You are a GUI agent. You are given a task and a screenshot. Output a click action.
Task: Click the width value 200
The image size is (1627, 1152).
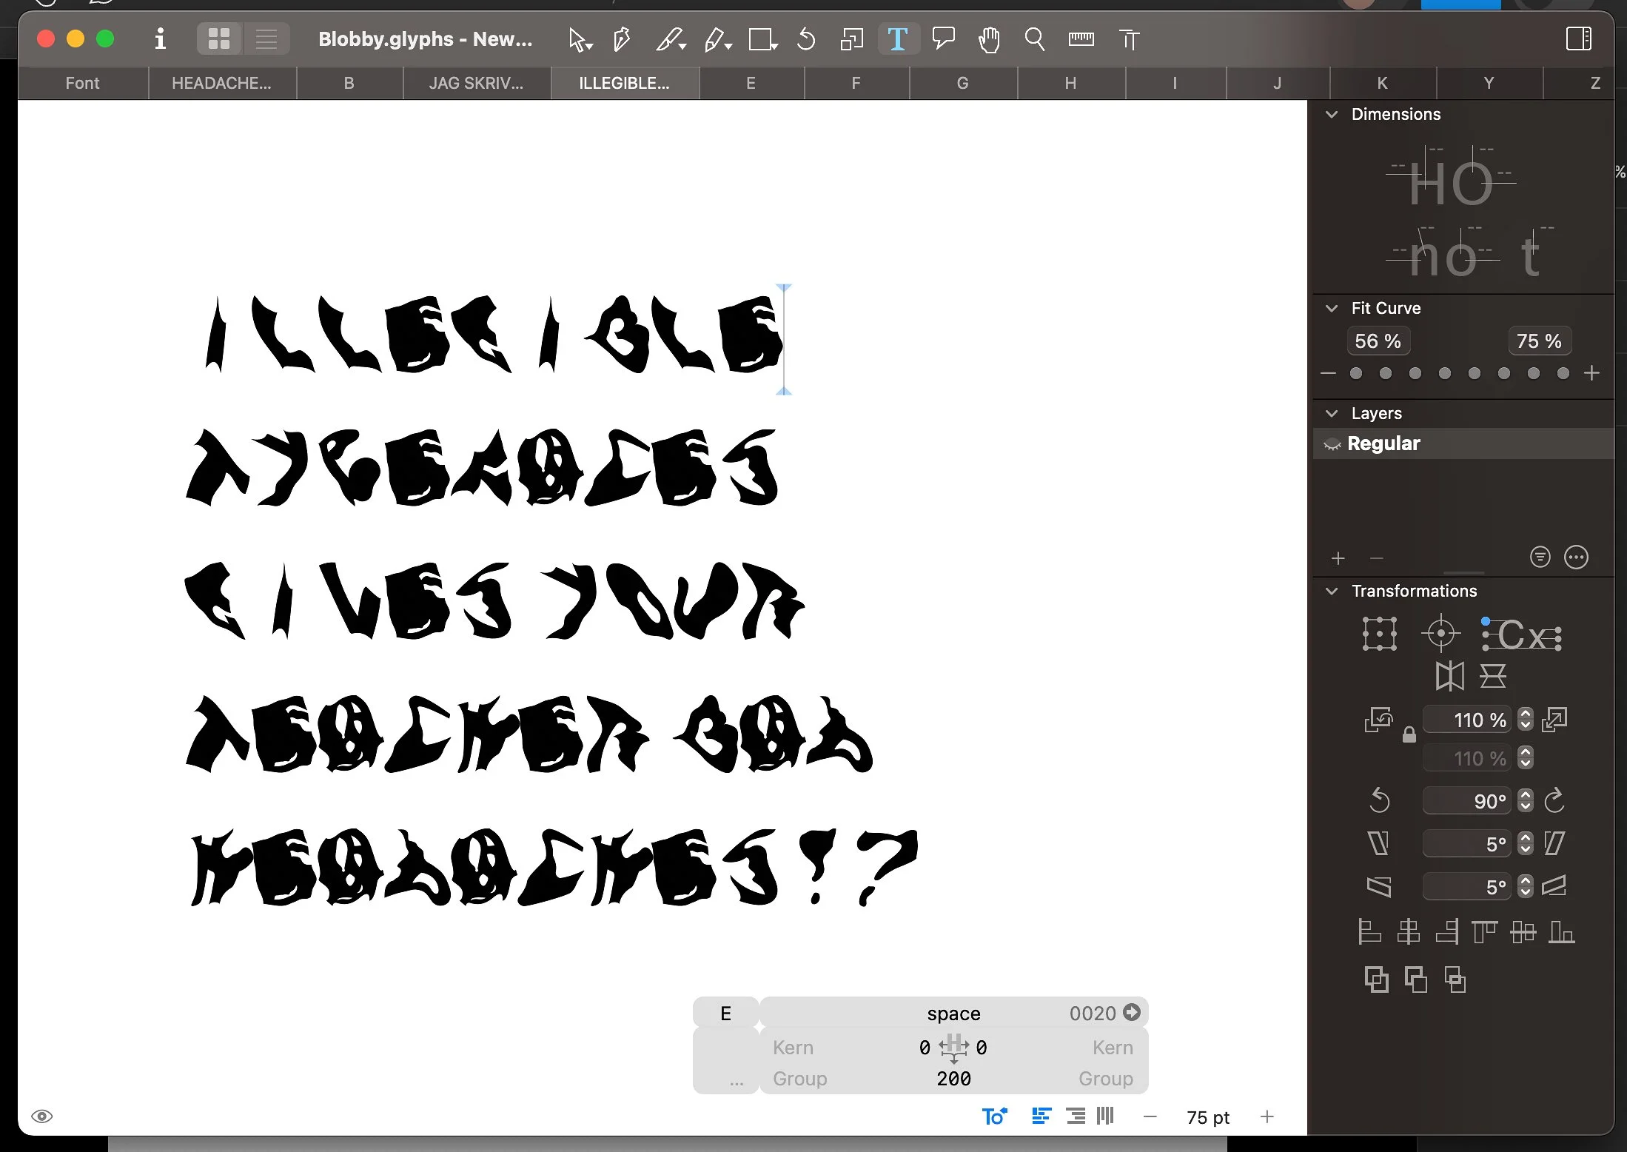coord(953,1079)
